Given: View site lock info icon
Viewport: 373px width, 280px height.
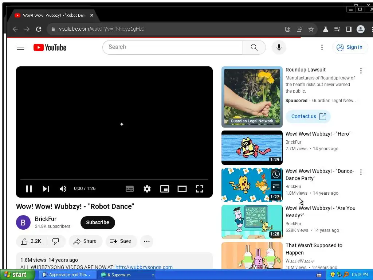Looking at the screenshot, I should point(53,29).
